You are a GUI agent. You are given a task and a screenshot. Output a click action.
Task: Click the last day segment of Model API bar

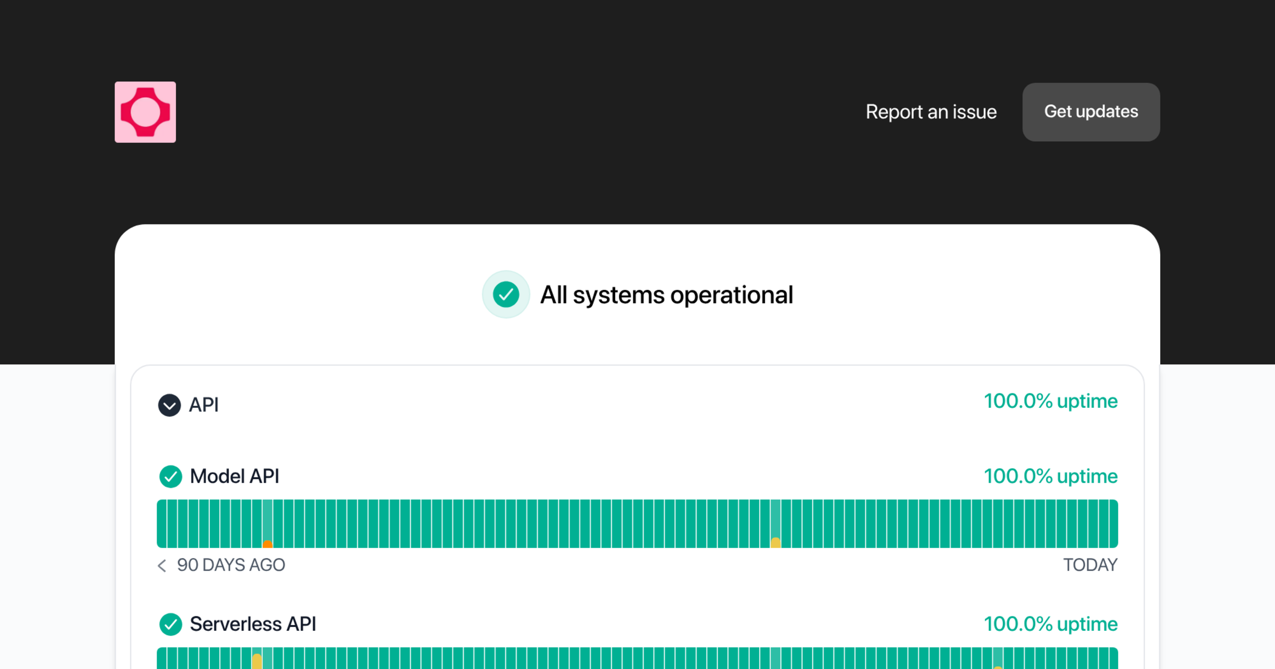(x=1113, y=524)
